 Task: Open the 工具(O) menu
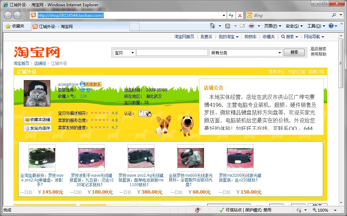(x=316, y=26)
